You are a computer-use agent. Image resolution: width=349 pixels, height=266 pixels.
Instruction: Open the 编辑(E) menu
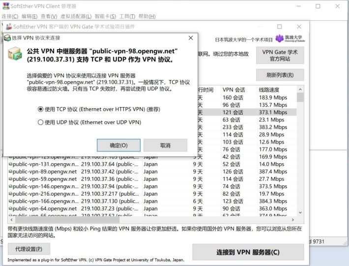(29, 16)
